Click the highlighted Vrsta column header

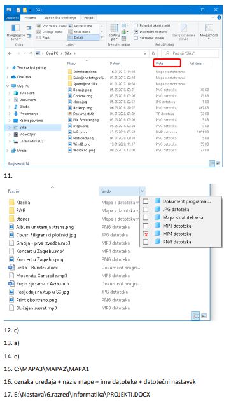(167, 63)
